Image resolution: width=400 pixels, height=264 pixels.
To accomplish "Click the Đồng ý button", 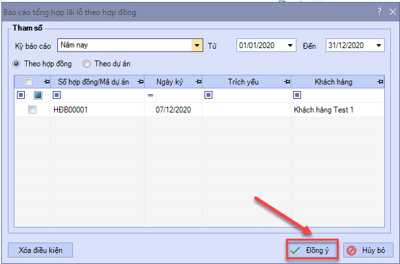I will 312,250.
